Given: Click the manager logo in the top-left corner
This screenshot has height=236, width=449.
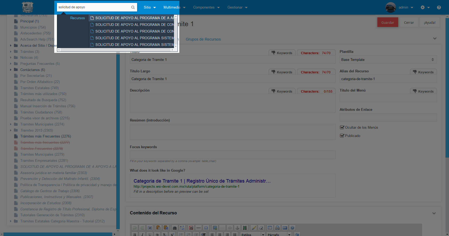Looking at the screenshot, I should [27, 7].
